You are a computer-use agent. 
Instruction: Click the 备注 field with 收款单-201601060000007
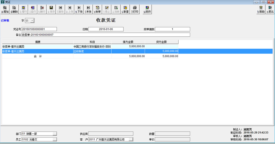[x=106, y=35]
